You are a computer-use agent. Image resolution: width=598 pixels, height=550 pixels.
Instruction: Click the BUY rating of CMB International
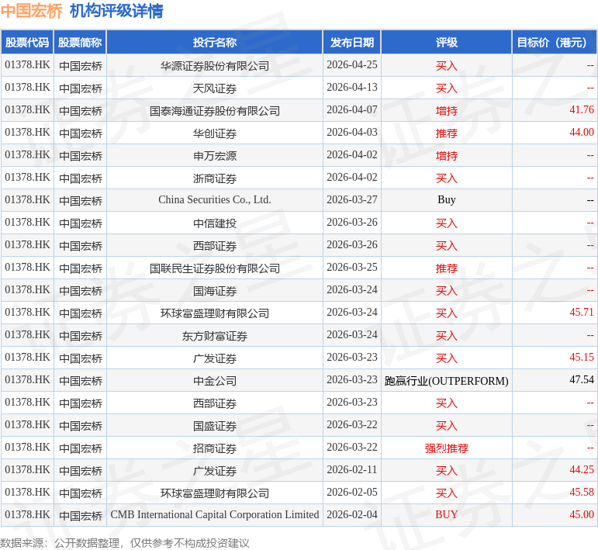(x=447, y=515)
